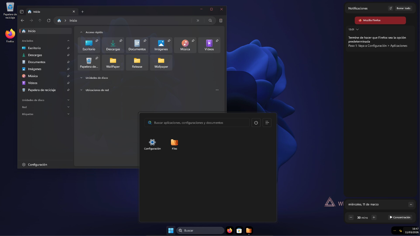
Task: Click the notification settings icon beside Borrar todo
Action: point(391,8)
